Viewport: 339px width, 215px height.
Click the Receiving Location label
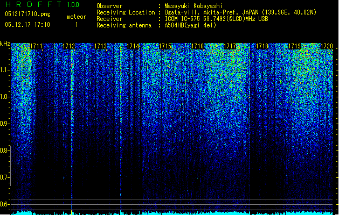click(126, 12)
